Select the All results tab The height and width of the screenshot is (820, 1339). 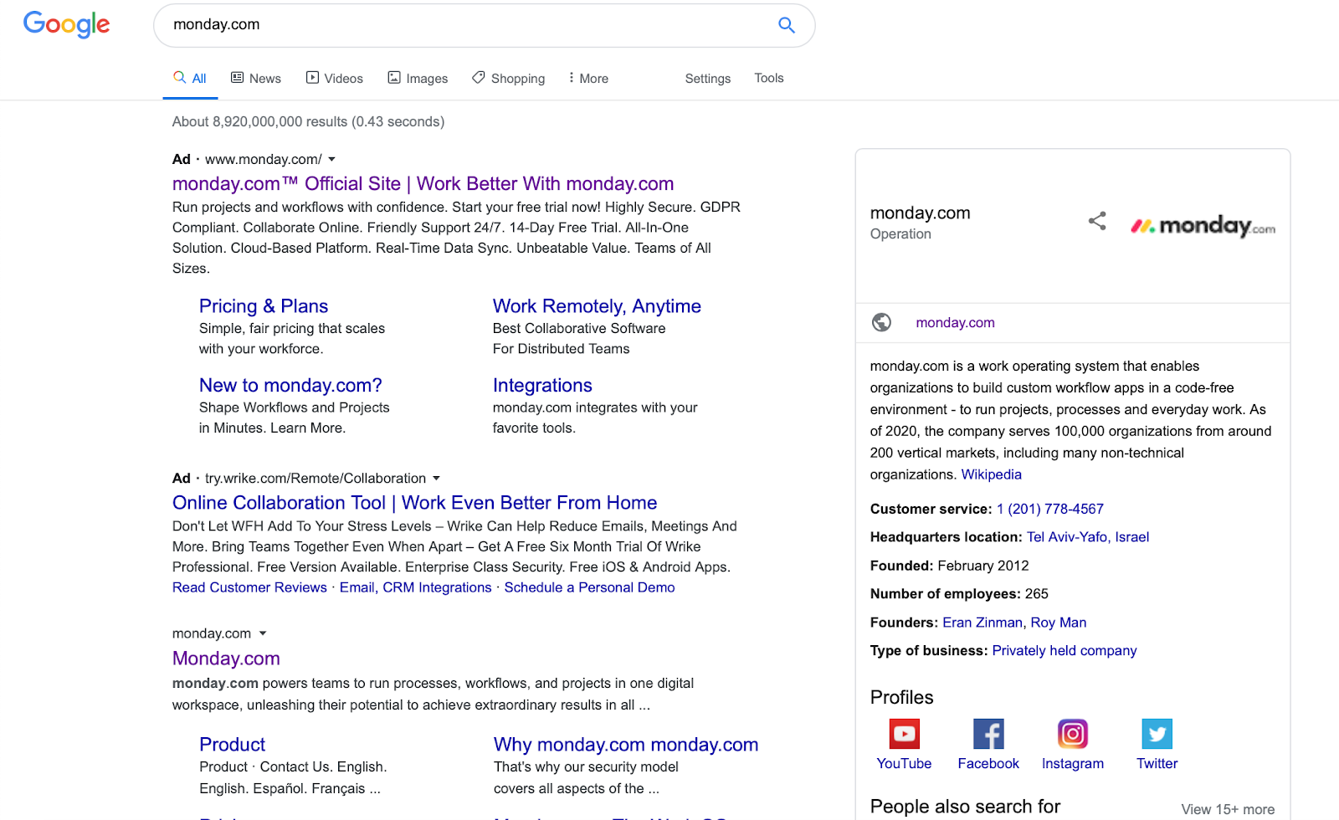(x=190, y=78)
